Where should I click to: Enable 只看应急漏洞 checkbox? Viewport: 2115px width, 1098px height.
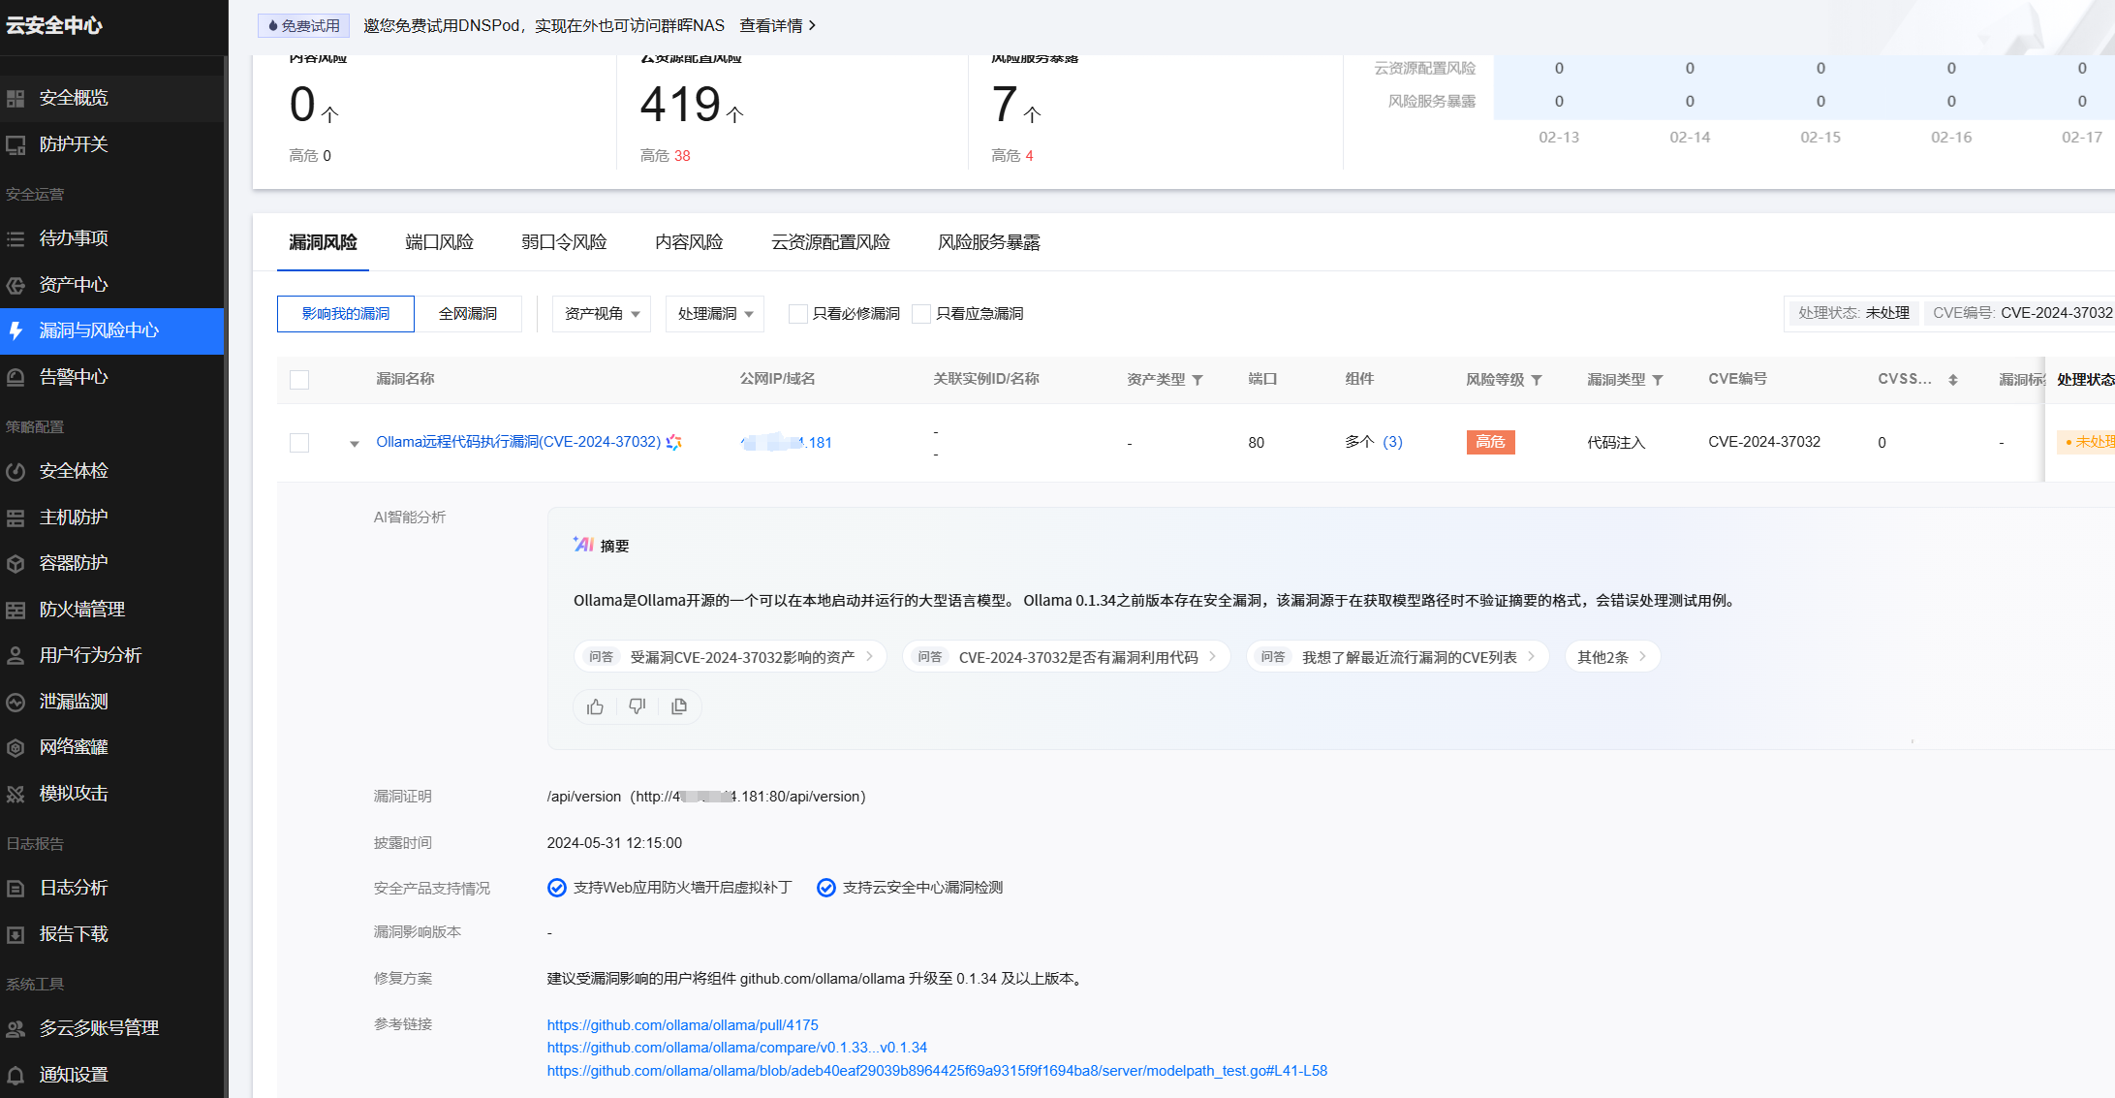(x=921, y=314)
